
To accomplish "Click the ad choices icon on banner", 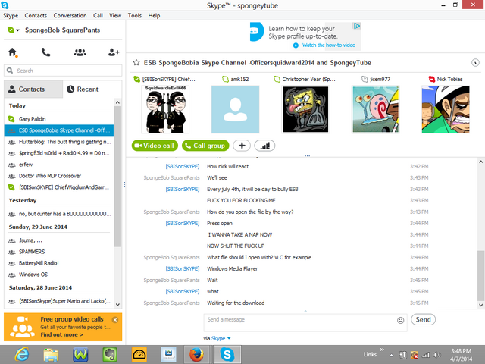I will (357, 26).
